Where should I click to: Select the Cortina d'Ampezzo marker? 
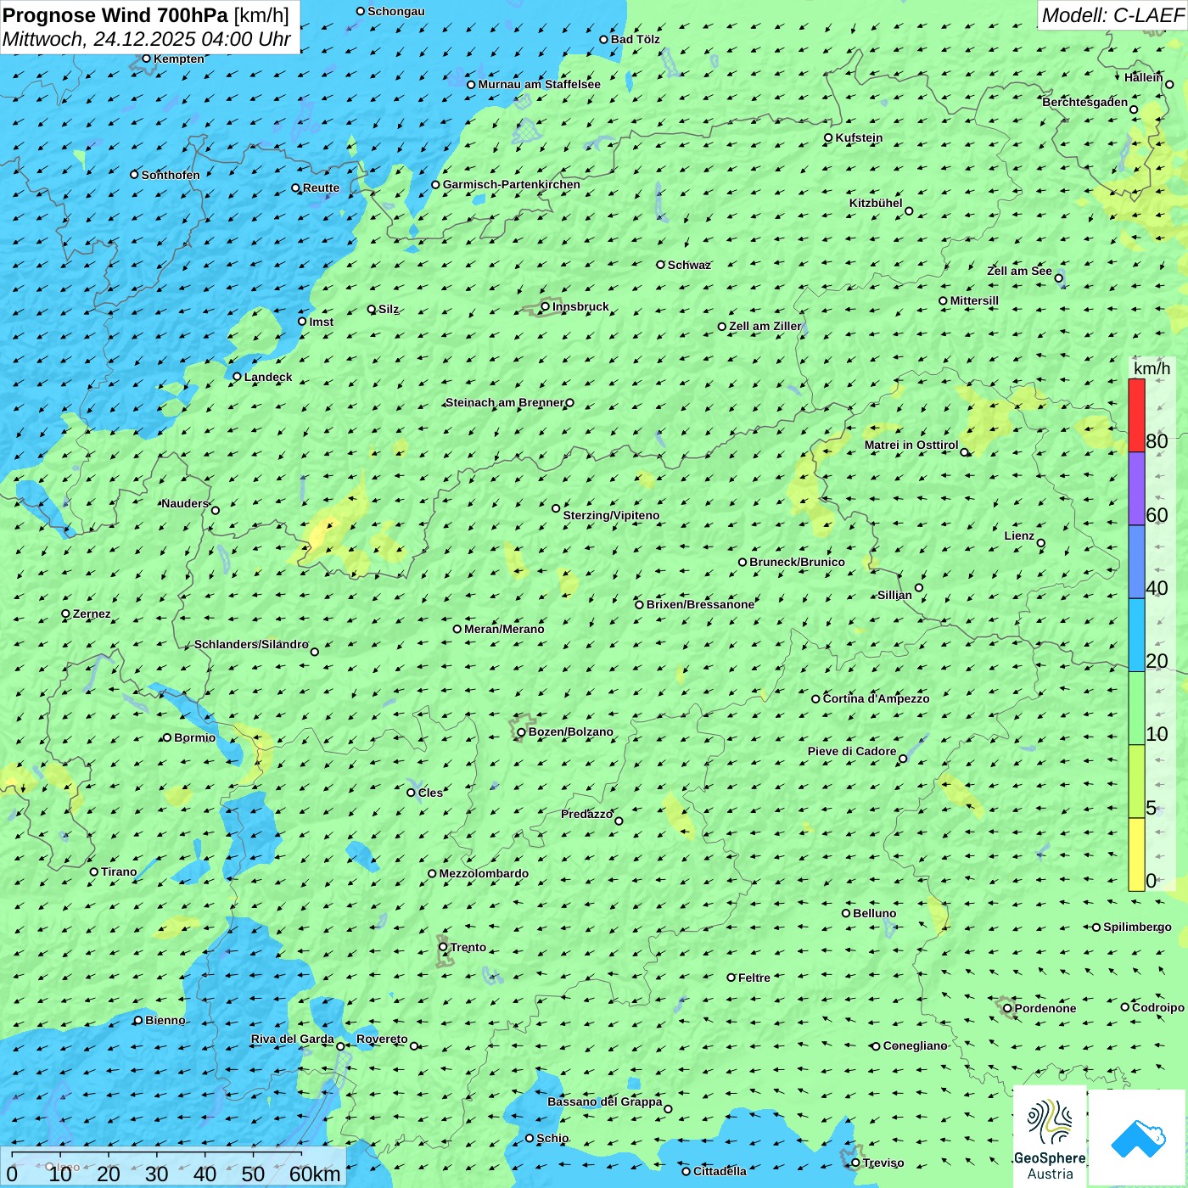[x=815, y=699]
